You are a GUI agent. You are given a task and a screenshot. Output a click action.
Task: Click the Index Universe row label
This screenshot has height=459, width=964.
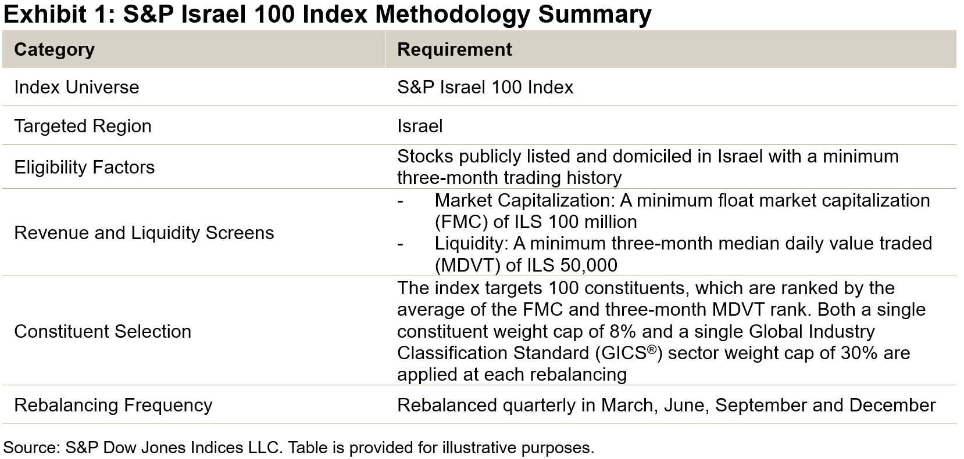tap(76, 87)
